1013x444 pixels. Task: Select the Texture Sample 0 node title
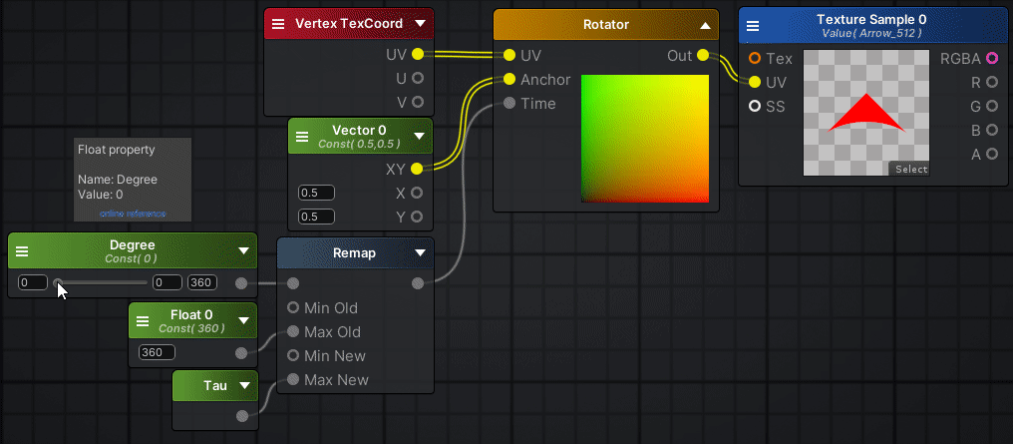coord(871,20)
